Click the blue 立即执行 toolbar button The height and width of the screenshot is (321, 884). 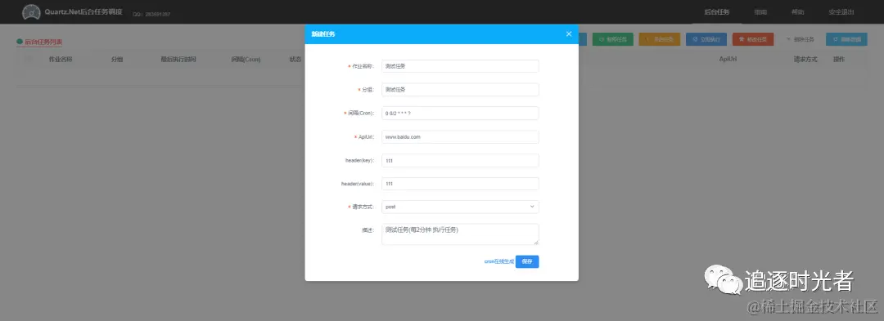coord(706,39)
